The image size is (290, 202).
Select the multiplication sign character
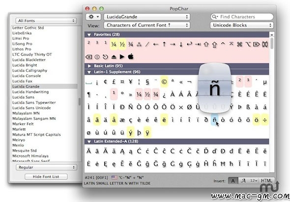181,107
